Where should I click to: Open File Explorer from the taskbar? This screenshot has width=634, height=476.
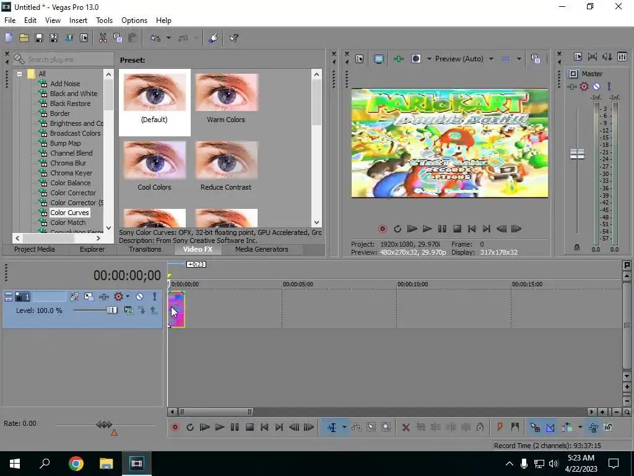pyautogui.click(x=106, y=464)
